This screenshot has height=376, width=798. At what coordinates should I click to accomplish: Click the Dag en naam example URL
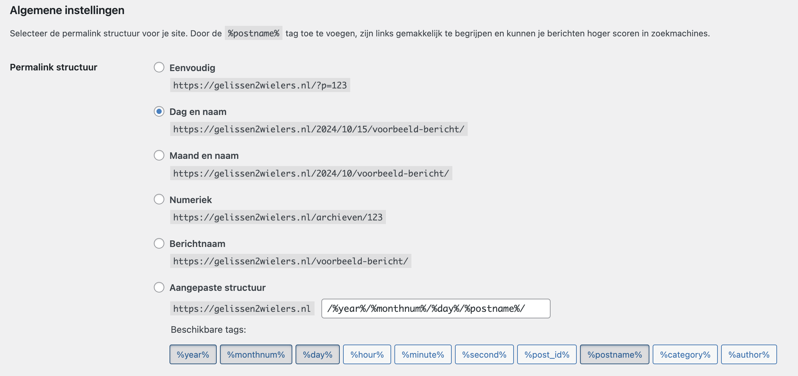point(318,129)
